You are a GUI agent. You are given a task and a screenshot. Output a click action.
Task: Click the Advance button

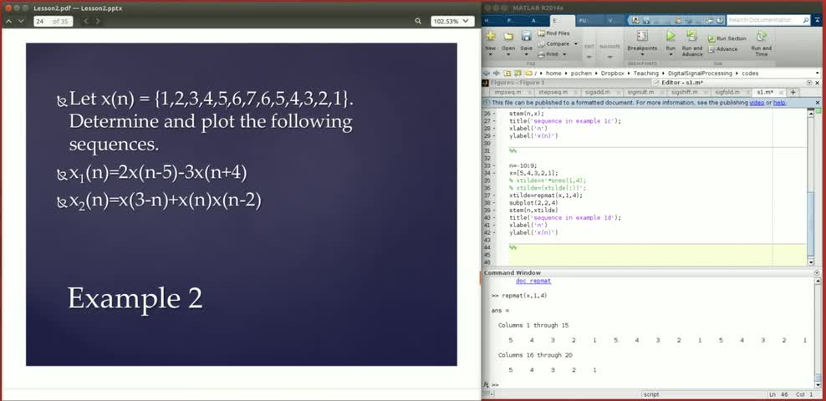coord(722,49)
